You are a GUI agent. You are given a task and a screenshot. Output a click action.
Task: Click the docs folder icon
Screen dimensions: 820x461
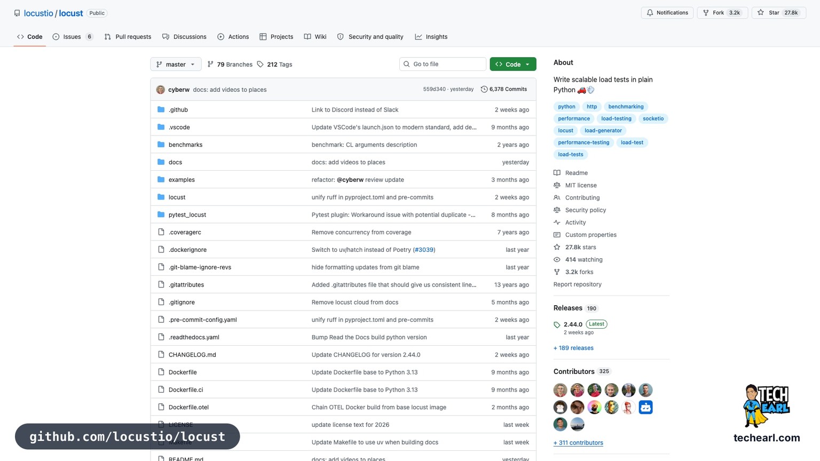coord(161,162)
